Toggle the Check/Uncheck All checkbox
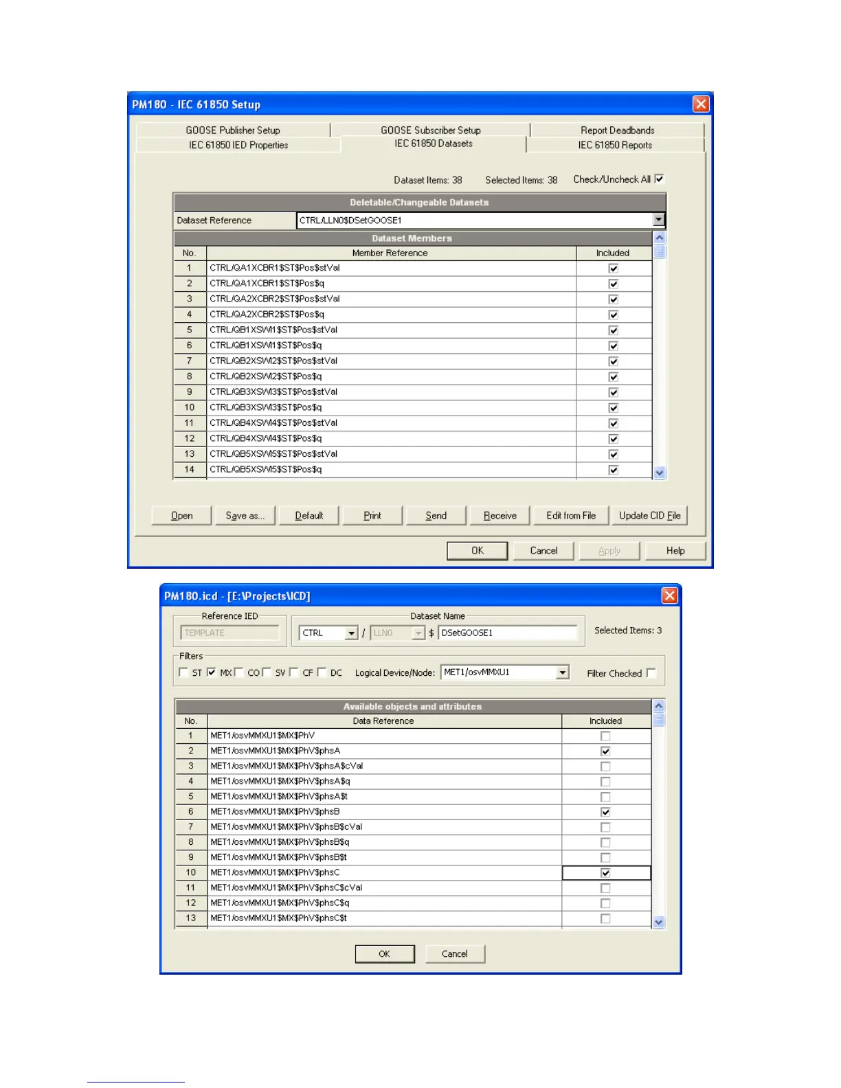The image size is (841, 1088). tap(659, 179)
